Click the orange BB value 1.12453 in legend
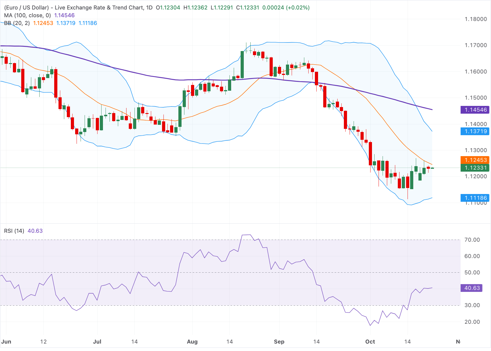The height and width of the screenshot is (351, 491). click(43, 23)
